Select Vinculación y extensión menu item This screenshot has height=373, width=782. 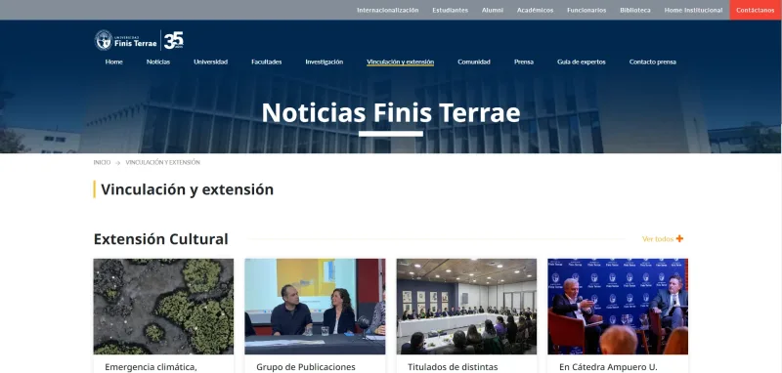(400, 62)
